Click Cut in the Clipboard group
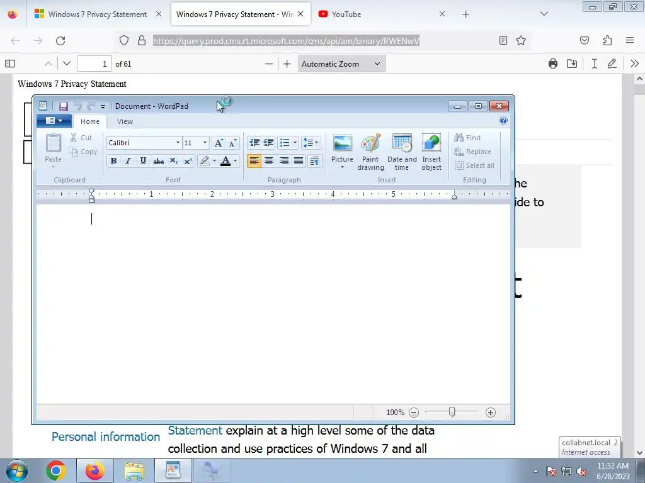The height and width of the screenshot is (483, 645). tap(81, 138)
